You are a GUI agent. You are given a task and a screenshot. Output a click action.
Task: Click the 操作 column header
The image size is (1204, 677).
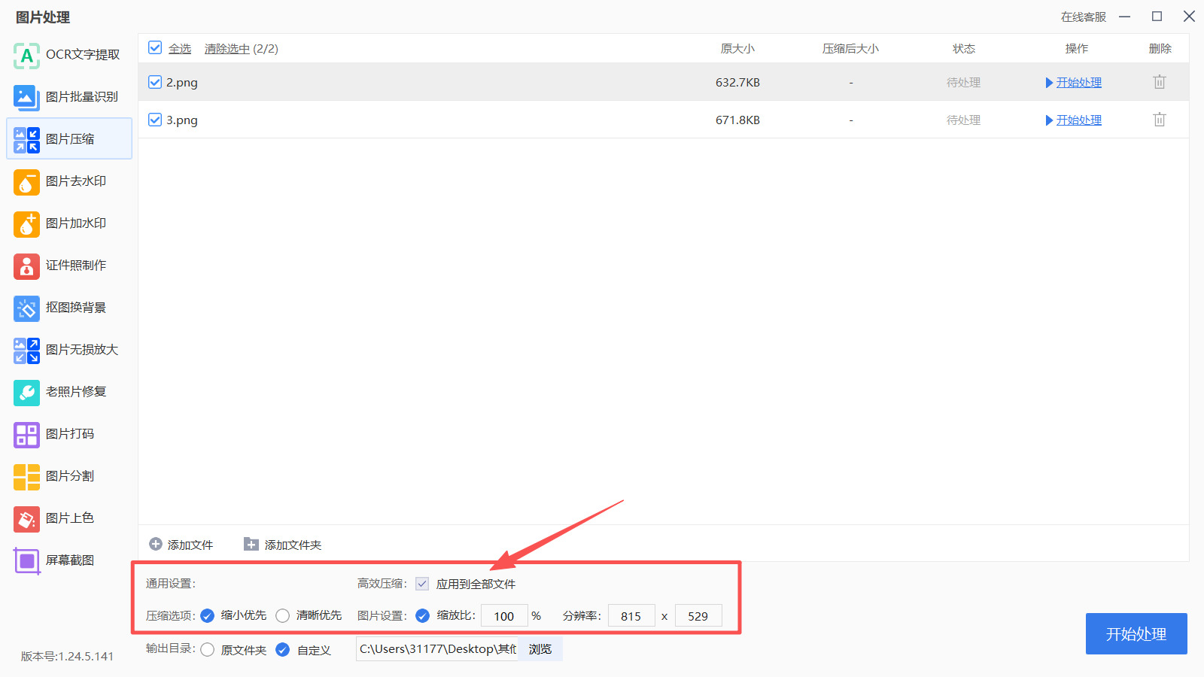pos(1077,49)
